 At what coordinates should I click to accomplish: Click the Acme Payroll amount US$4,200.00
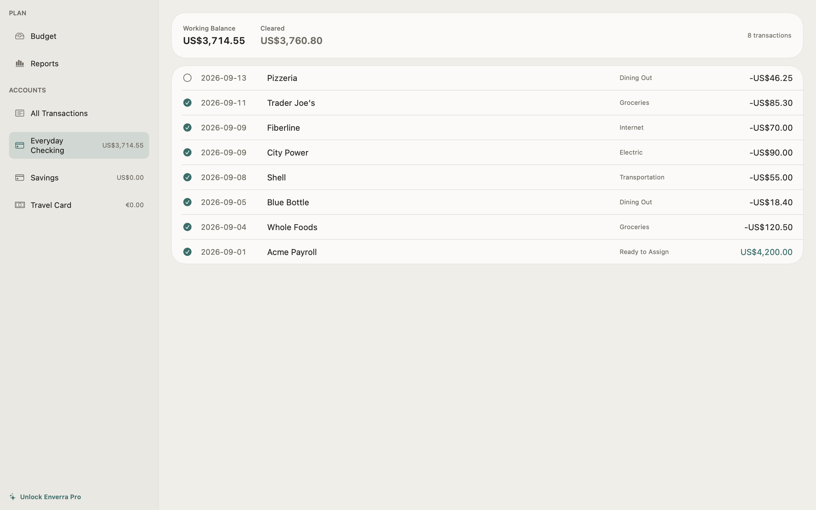pyautogui.click(x=766, y=252)
